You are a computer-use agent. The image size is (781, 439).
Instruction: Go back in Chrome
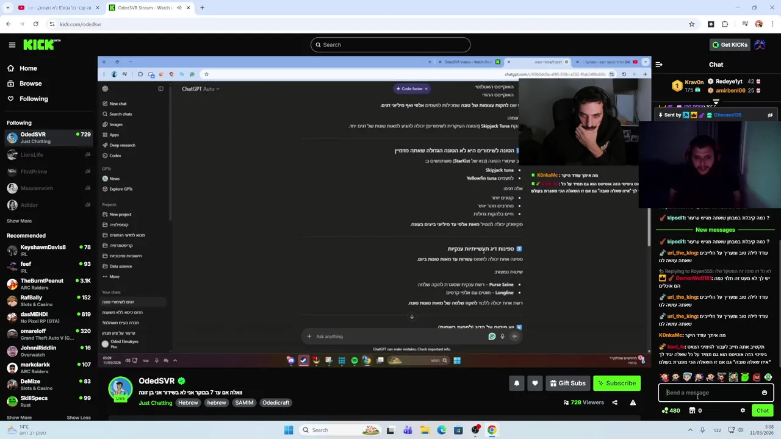[8, 24]
